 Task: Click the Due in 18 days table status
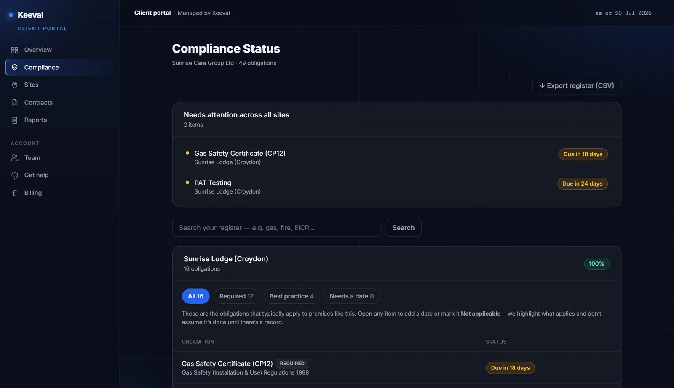click(x=510, y=368)
